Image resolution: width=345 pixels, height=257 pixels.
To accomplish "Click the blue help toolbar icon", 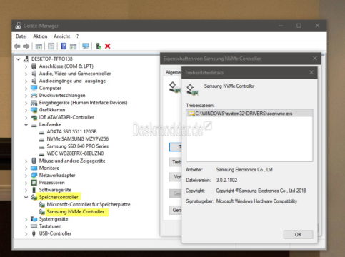I will click(64, 46).
